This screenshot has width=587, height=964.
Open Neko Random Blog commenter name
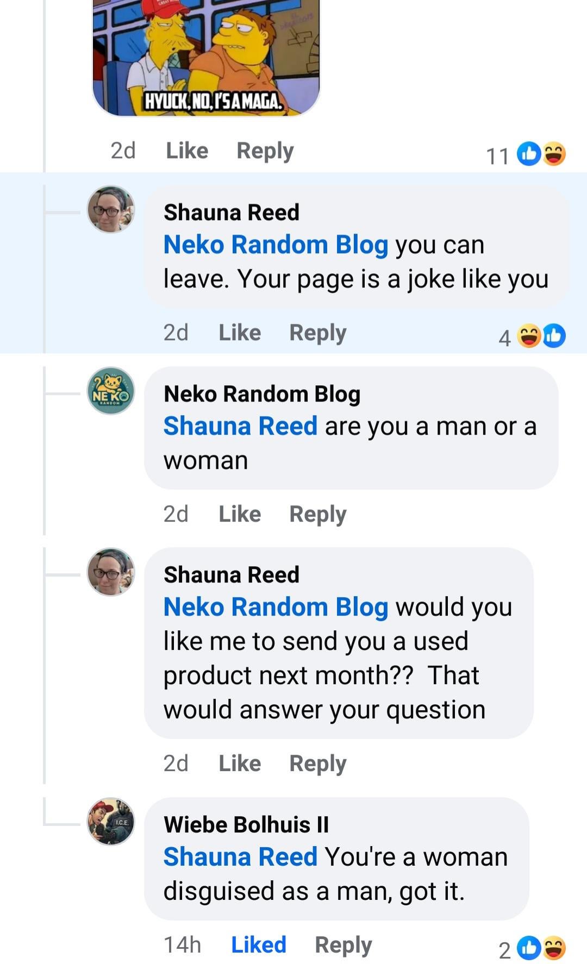261,394
